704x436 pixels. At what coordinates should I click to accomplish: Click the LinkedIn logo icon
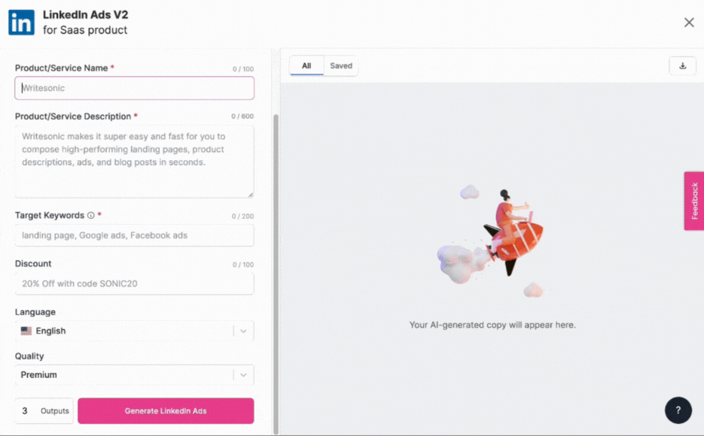(21, 23)
